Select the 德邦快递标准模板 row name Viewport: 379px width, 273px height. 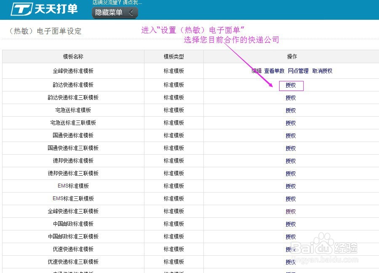pos(73,161)
